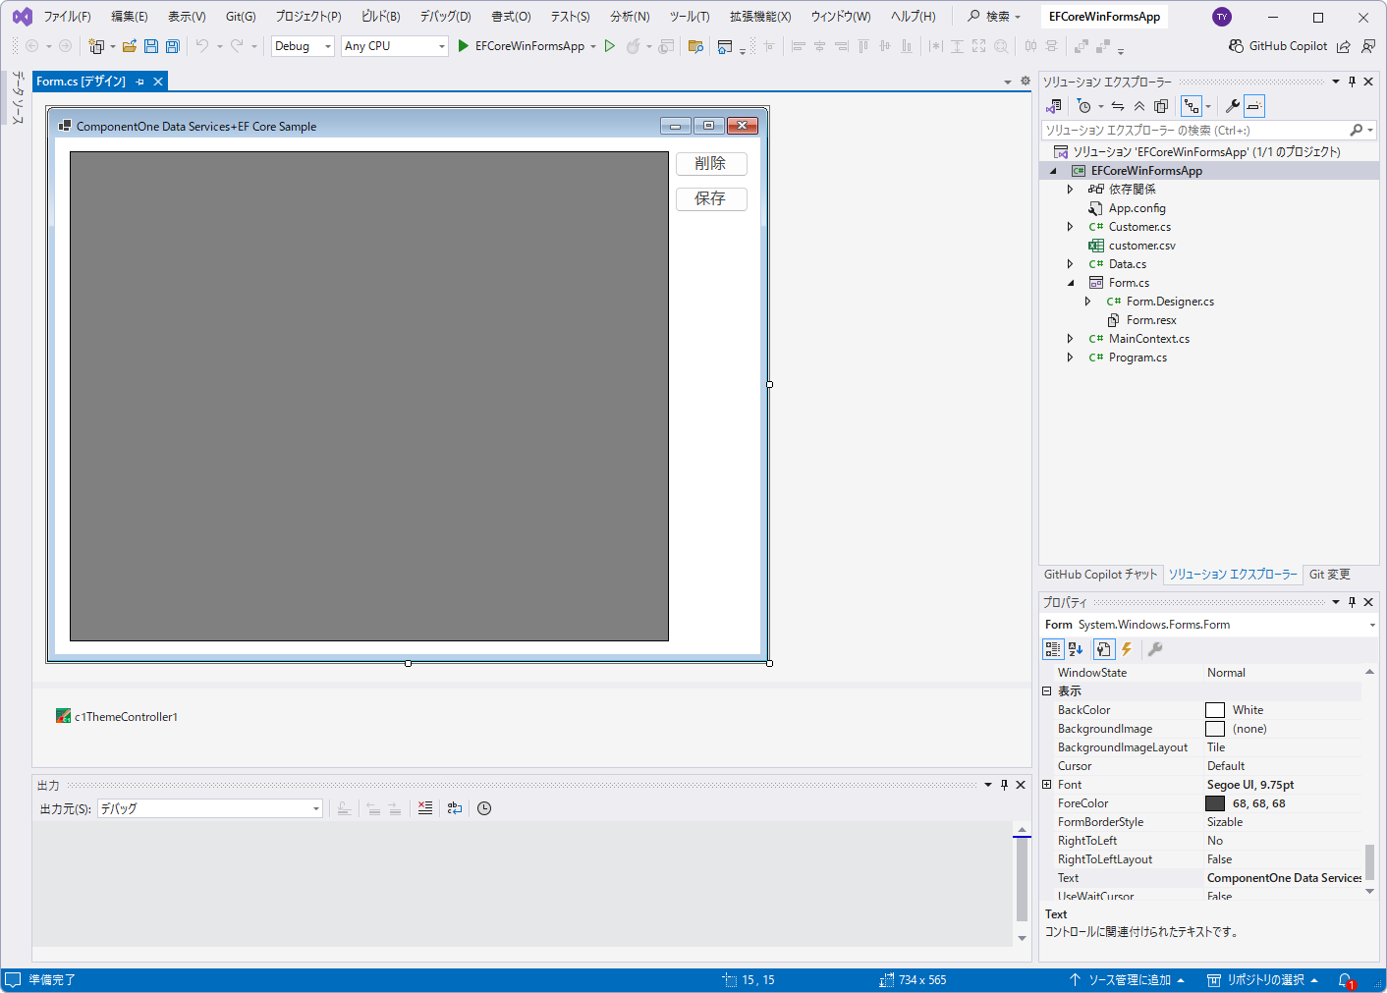Screen dimensions: 1387x993
Task: Open the output source デバッグ dropdown
Action: (209, 808)
